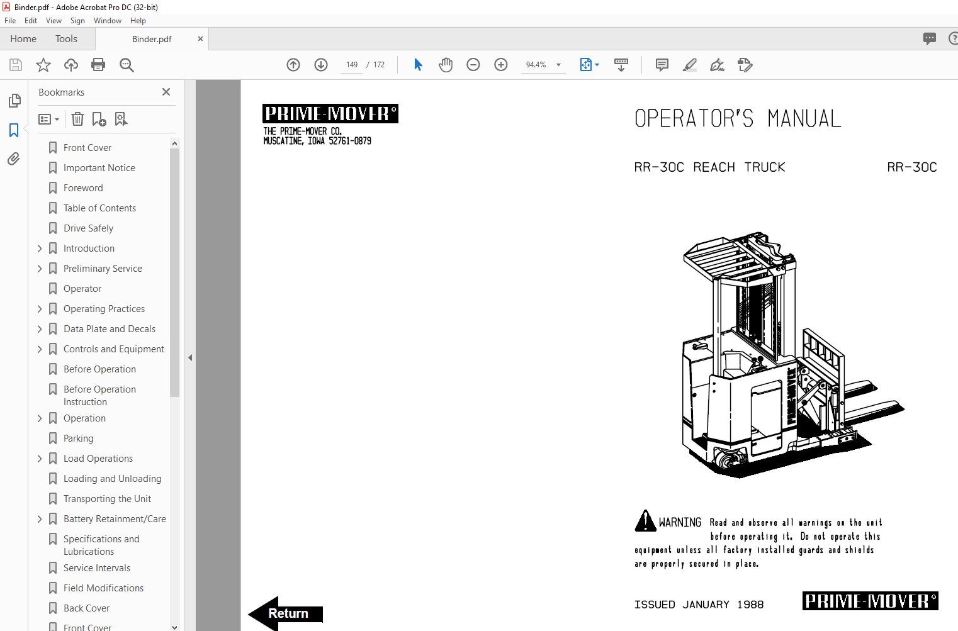Jump to Table of Contents bookmark
Screen dimensions: 958x631
click(x=99, y=208)
